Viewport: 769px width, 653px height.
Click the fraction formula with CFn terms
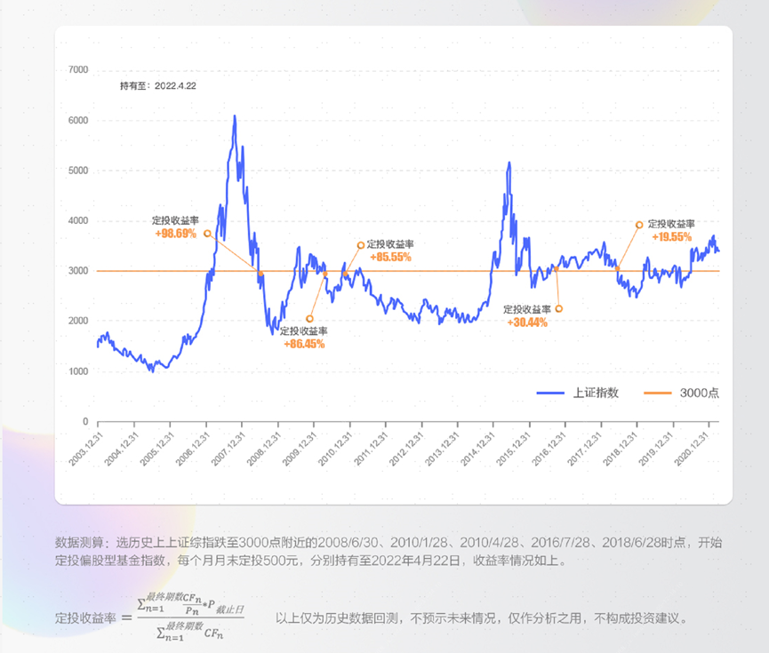(191, 617)
